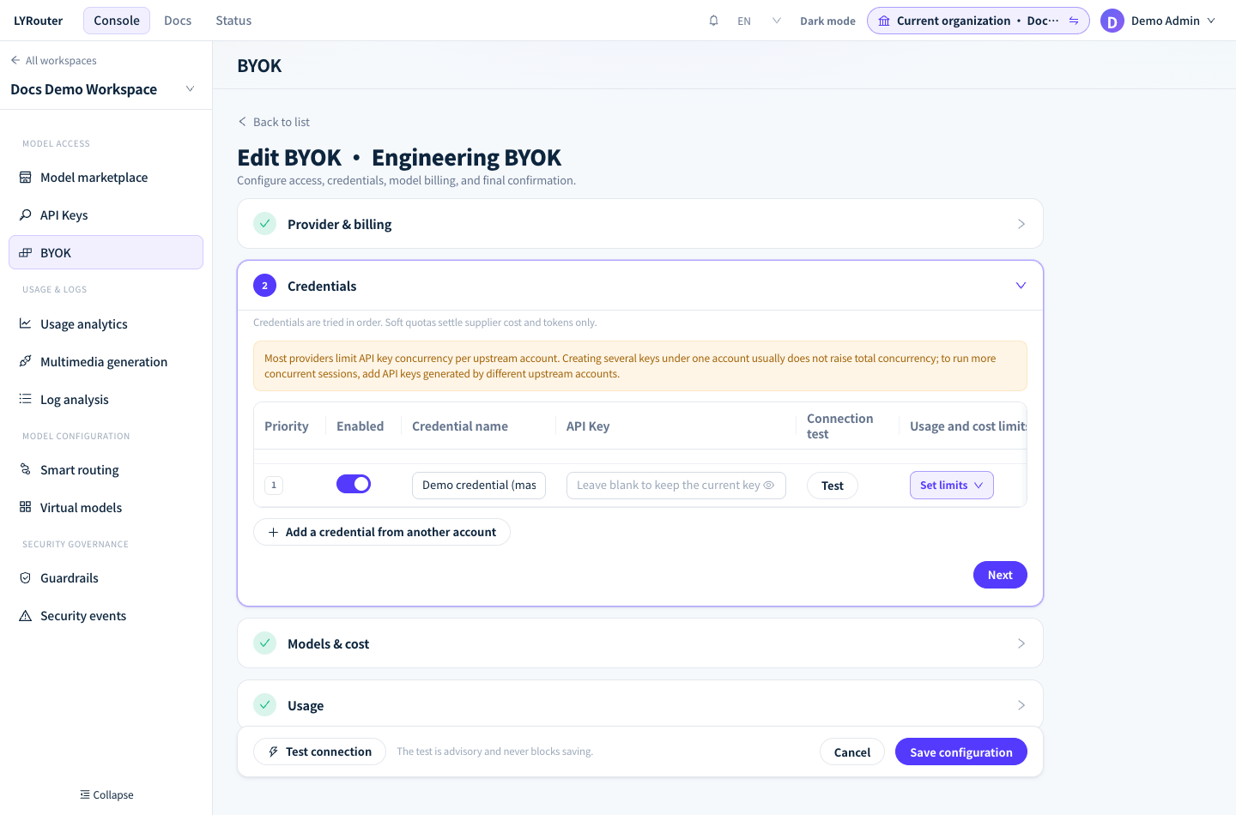This screenshot has width=1236, height=815.
Task: Click the organization switch arrows icon
Action: click(1074, 21)
